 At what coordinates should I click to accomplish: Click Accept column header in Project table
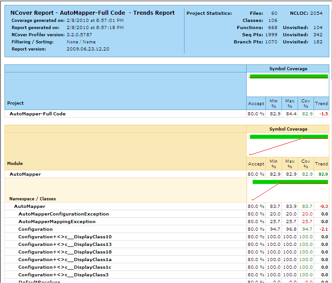(256, 103)
